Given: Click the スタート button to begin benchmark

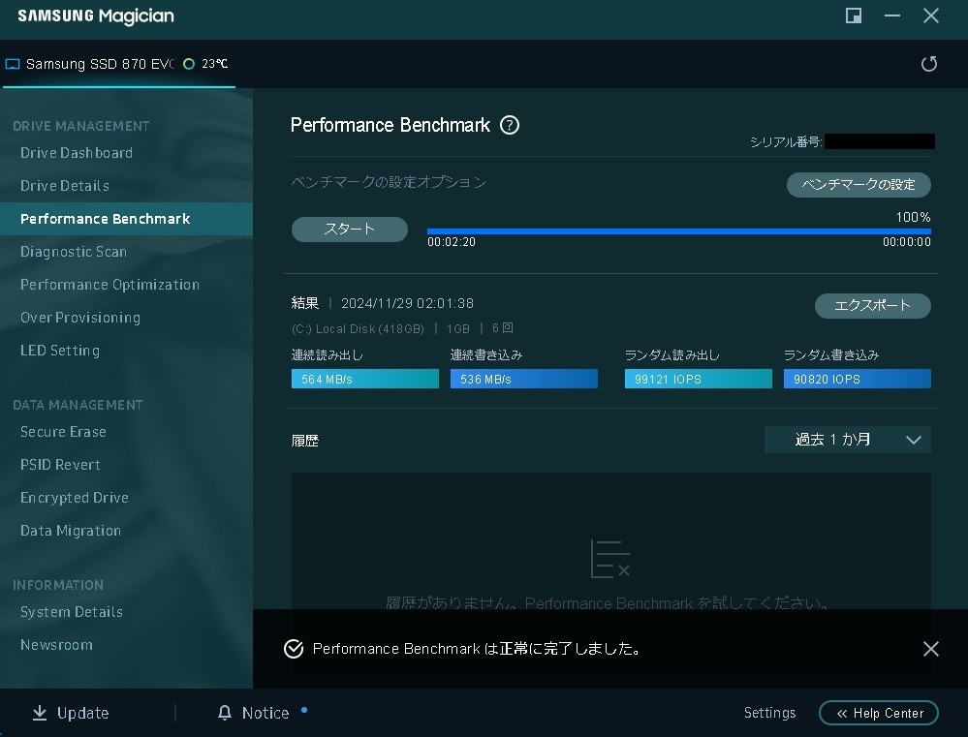Looking at the screenshot, I should [x=350, y=229].
